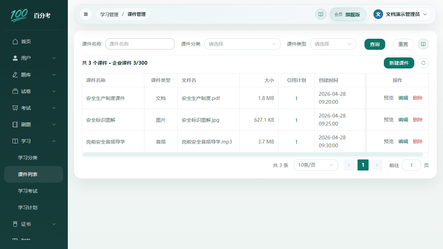Click the table horizontal scrollbar
This screenshot has width=443, height=249.
coord(253,155)
